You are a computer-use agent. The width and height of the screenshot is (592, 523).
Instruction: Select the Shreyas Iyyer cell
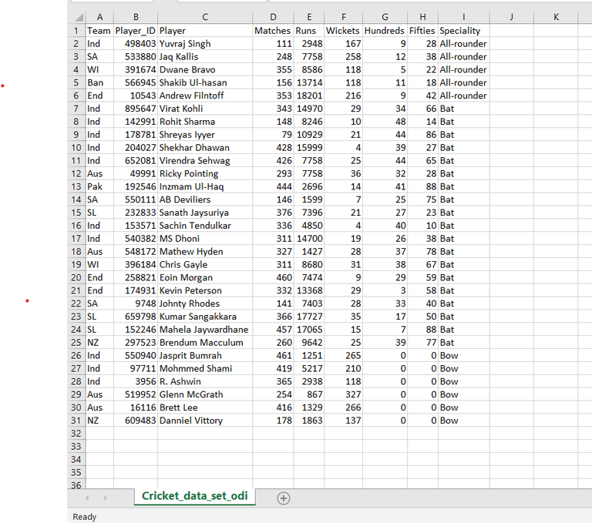[205, 135]
